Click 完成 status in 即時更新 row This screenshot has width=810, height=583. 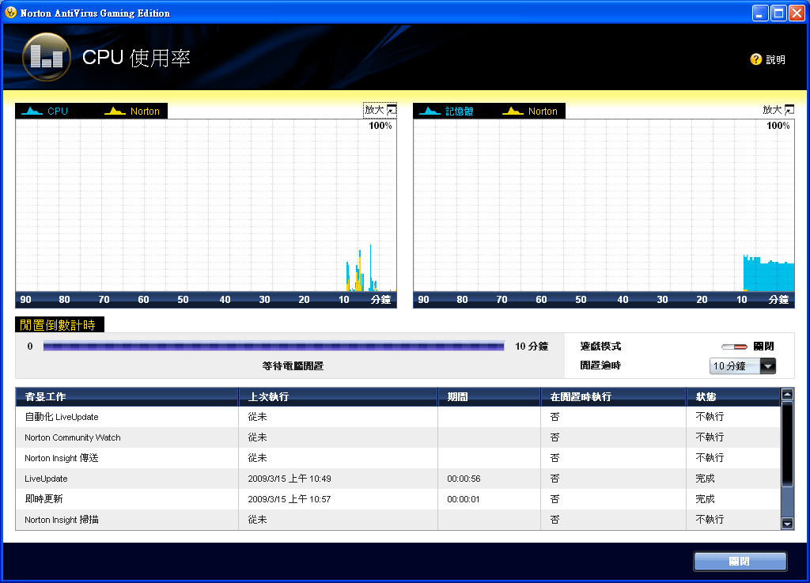(x=705, y=499)
